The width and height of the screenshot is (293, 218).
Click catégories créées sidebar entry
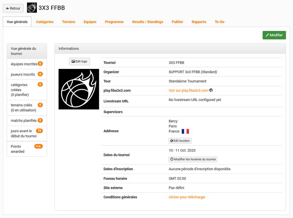click(x=27, y=90)
